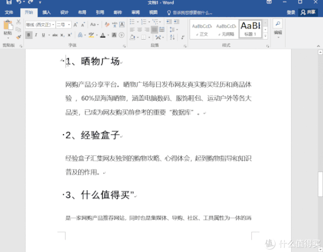This screenshot has height=252, width=323.
Task: Apply character border to text
Action: 122,24
